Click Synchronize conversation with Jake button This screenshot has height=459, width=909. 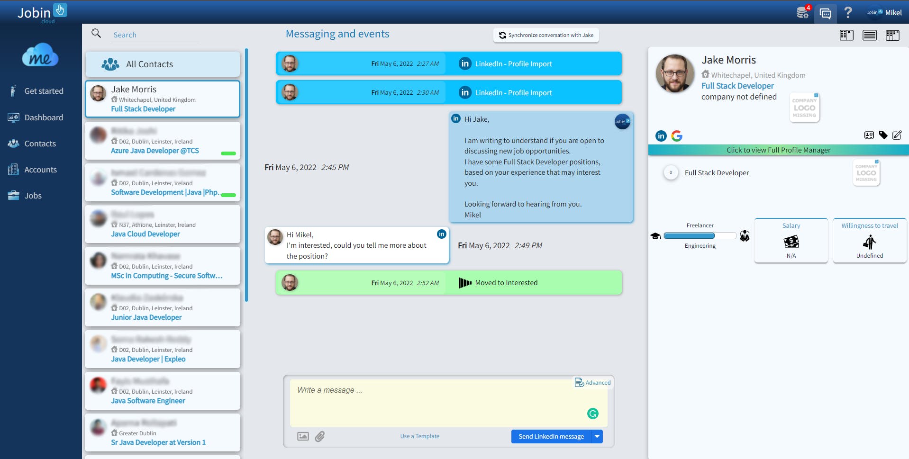pyautogui.click(x=546, y=35)
